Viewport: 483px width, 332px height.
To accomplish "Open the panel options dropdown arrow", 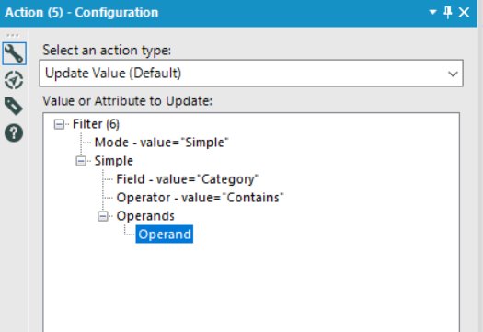I will pyautogui.click(x=432, y=12).
